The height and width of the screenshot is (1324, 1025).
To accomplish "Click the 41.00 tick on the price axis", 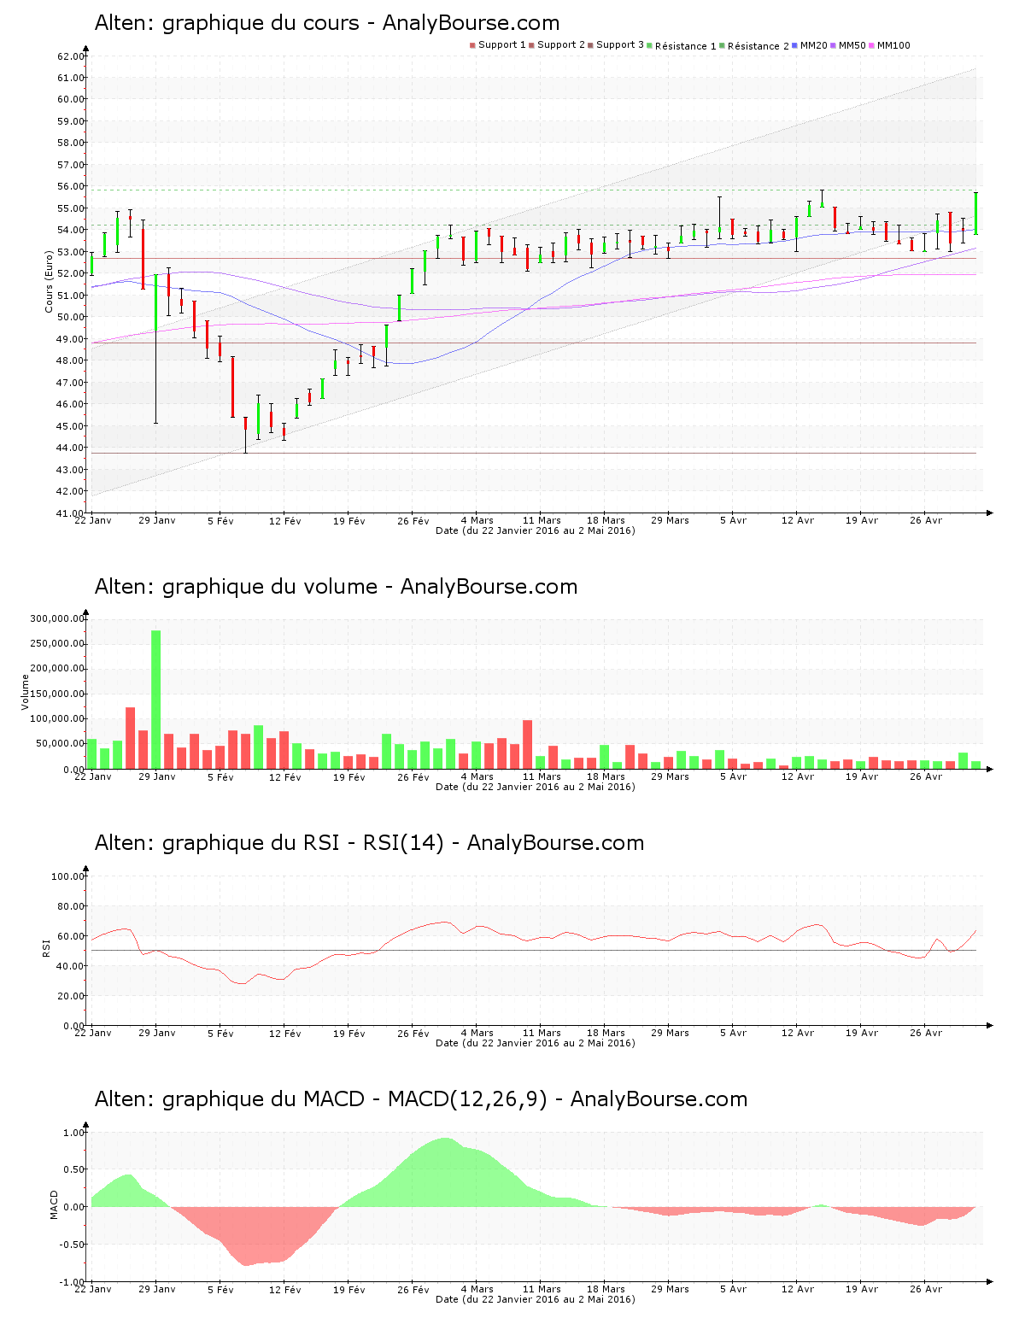I will coord(70,513).
